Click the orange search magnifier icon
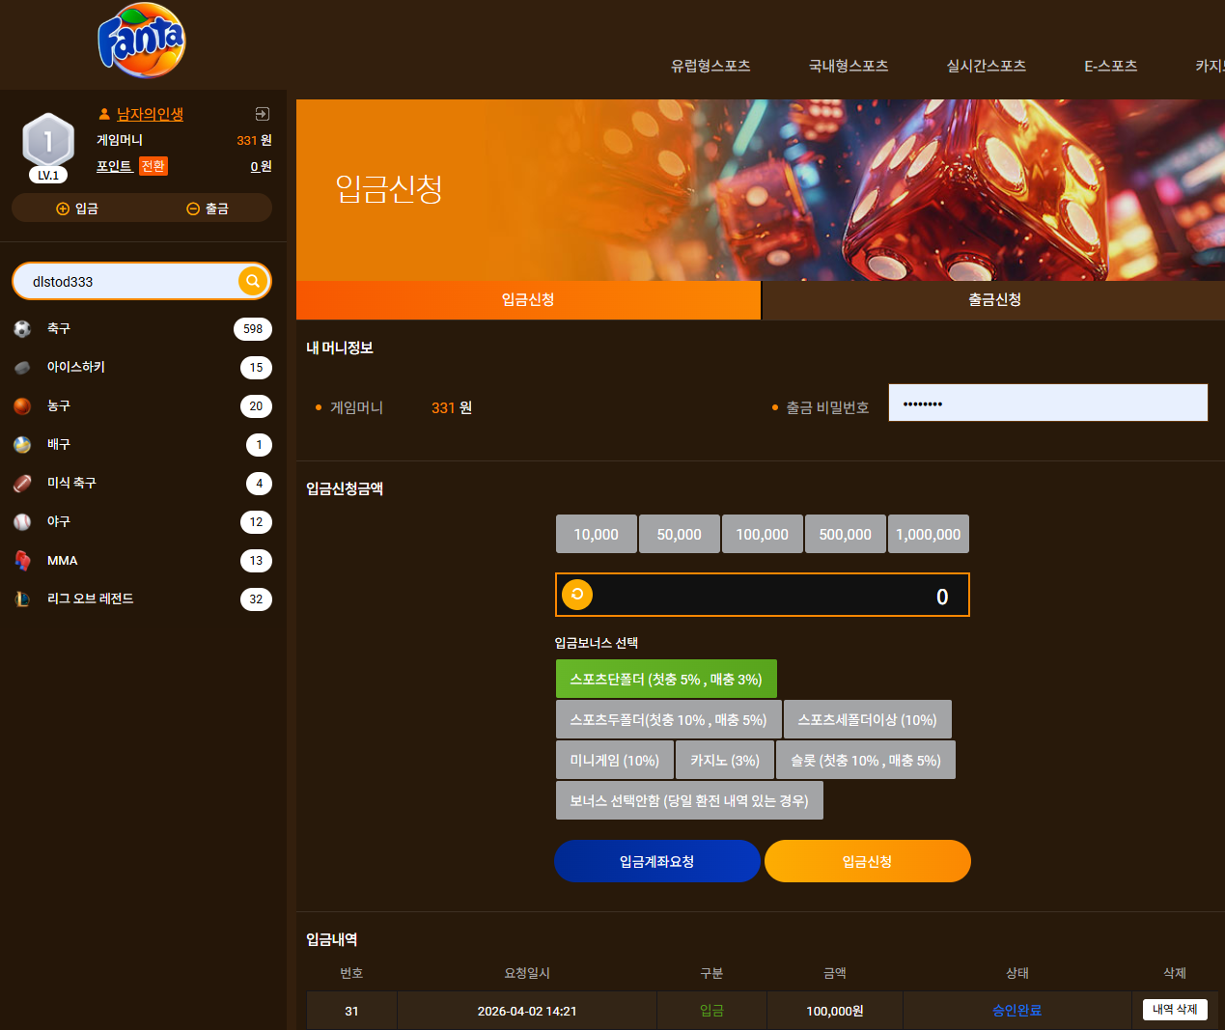 pyautogui.click(x=253, y=281)
